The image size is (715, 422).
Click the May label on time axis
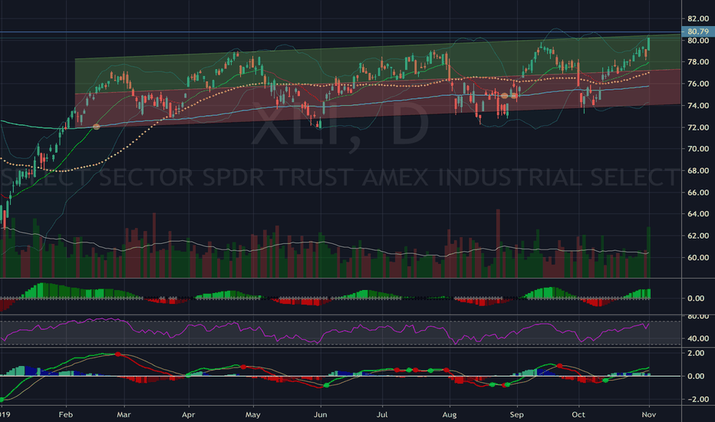click(252, 414)
